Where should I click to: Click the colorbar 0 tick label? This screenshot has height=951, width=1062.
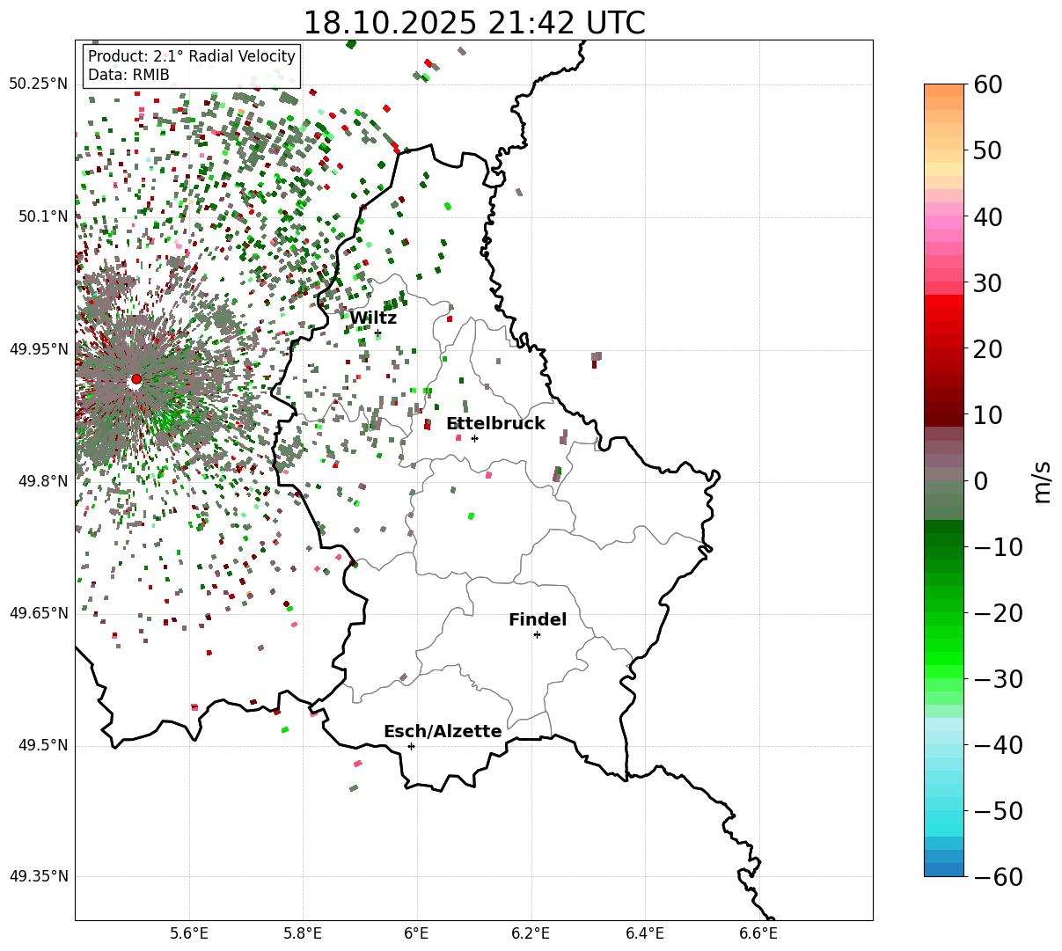[x=980, y=481]
